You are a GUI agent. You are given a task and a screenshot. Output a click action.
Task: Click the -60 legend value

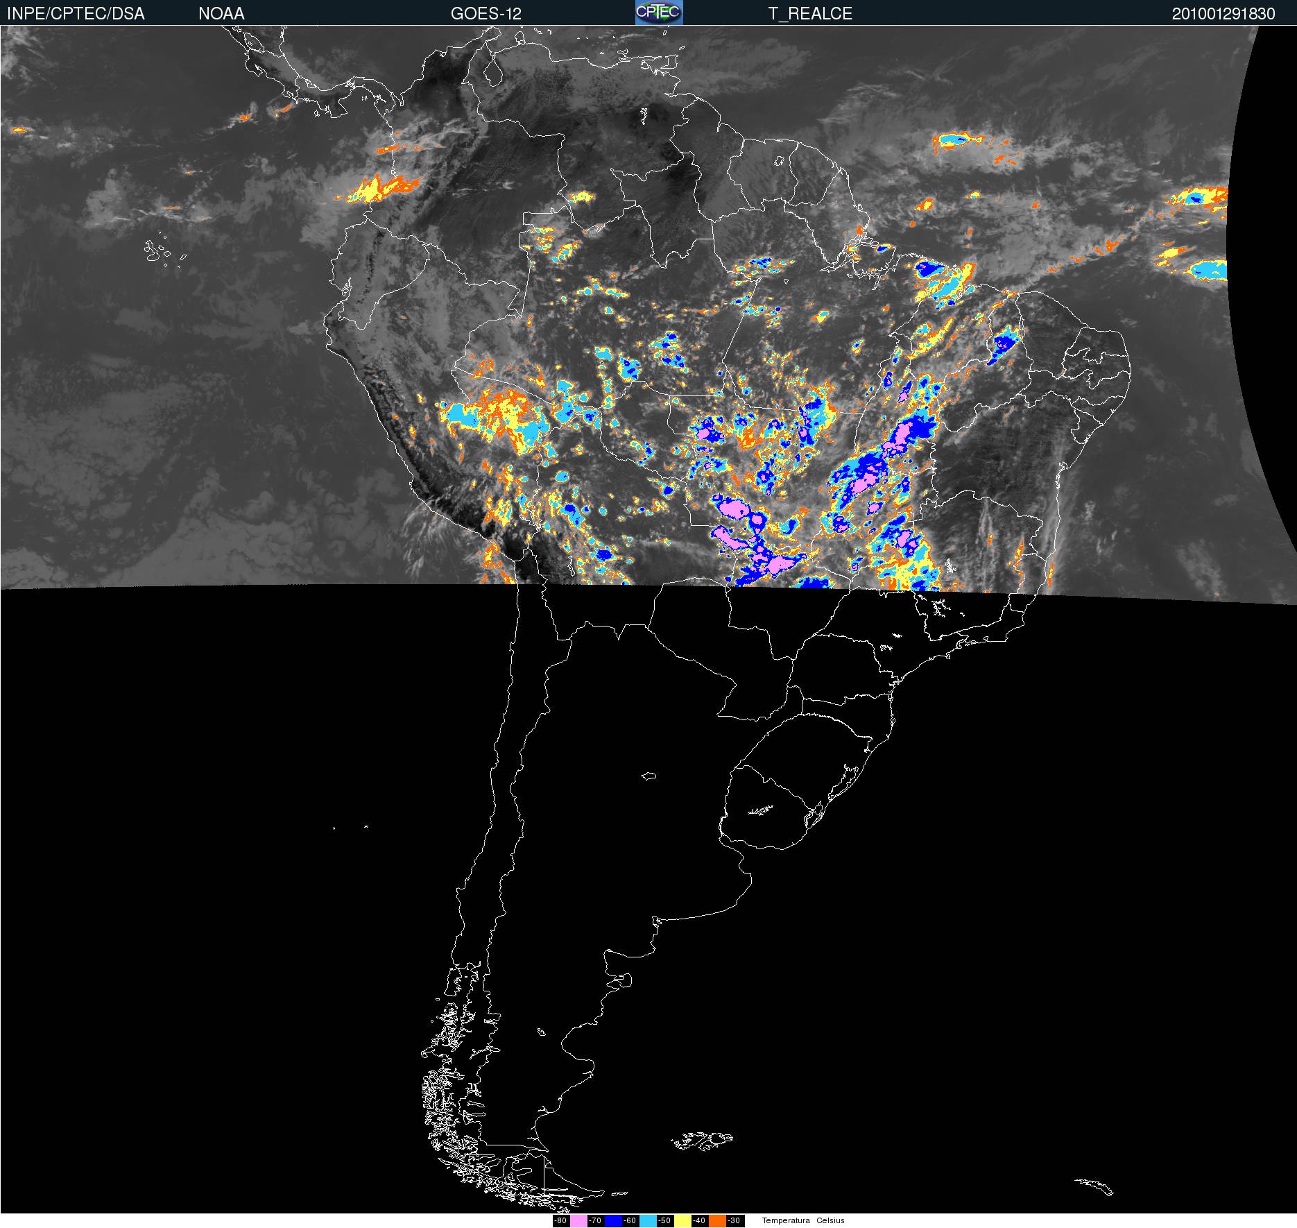pyautogui.click(x=630, y=1220)
